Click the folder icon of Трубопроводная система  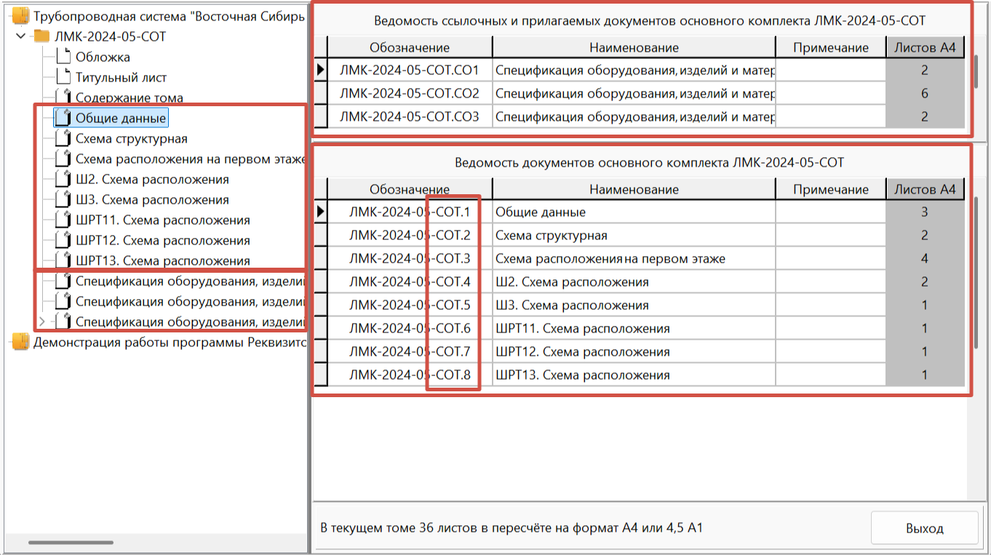coord(21,16)
